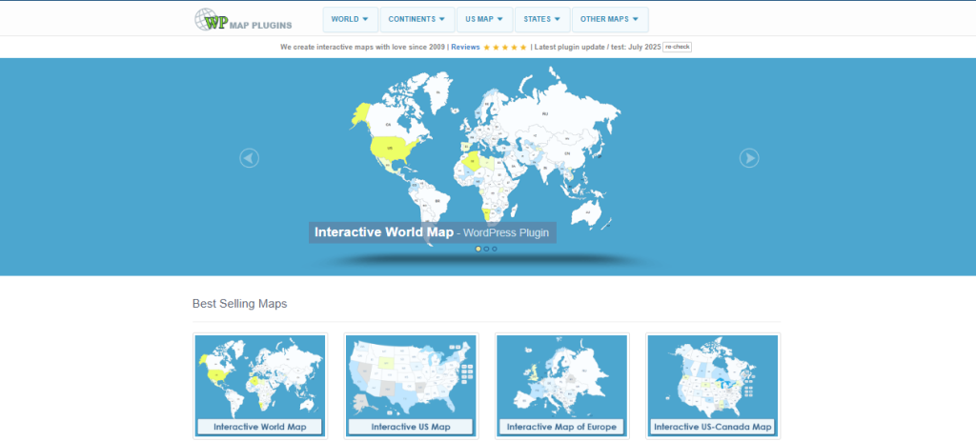Open the Continents dropdown menu

pyautogui.click(x=417, y=19)
